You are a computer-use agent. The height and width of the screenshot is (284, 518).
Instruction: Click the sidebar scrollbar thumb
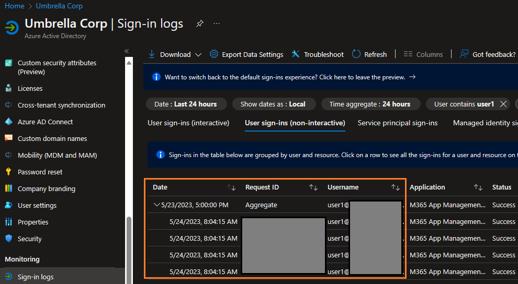pos(129,250)
